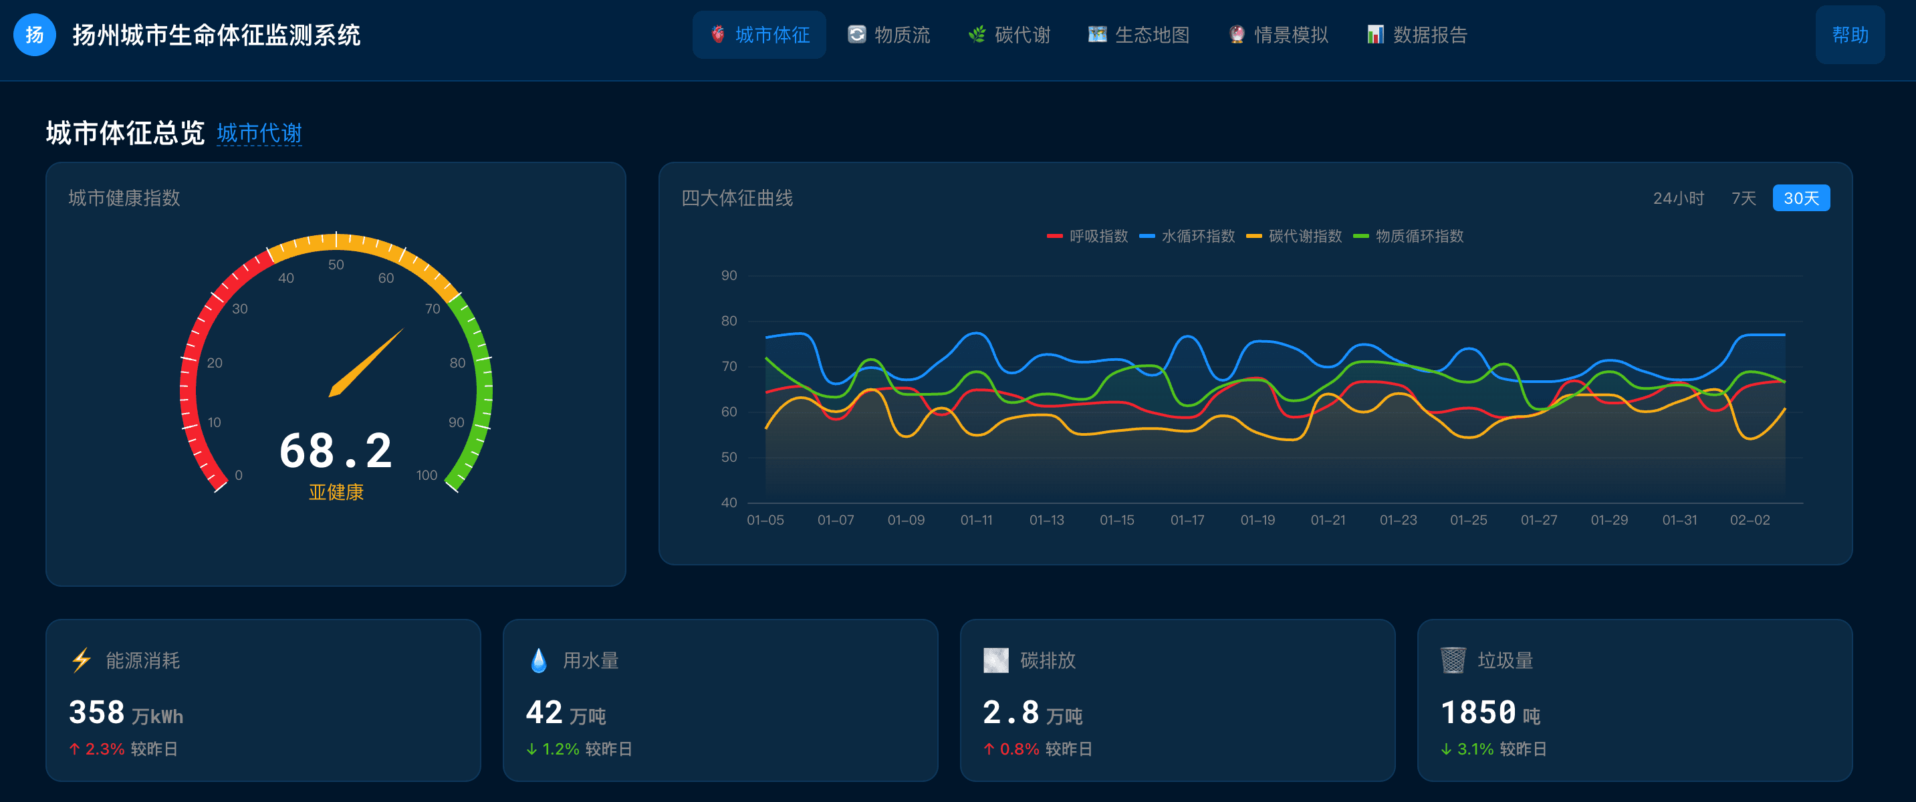Image resolution: width=1916 pixels, height=802 pixels.
Task: Toggle the 物质循环指数 legend series
Action: click(x=1408, y=237)
